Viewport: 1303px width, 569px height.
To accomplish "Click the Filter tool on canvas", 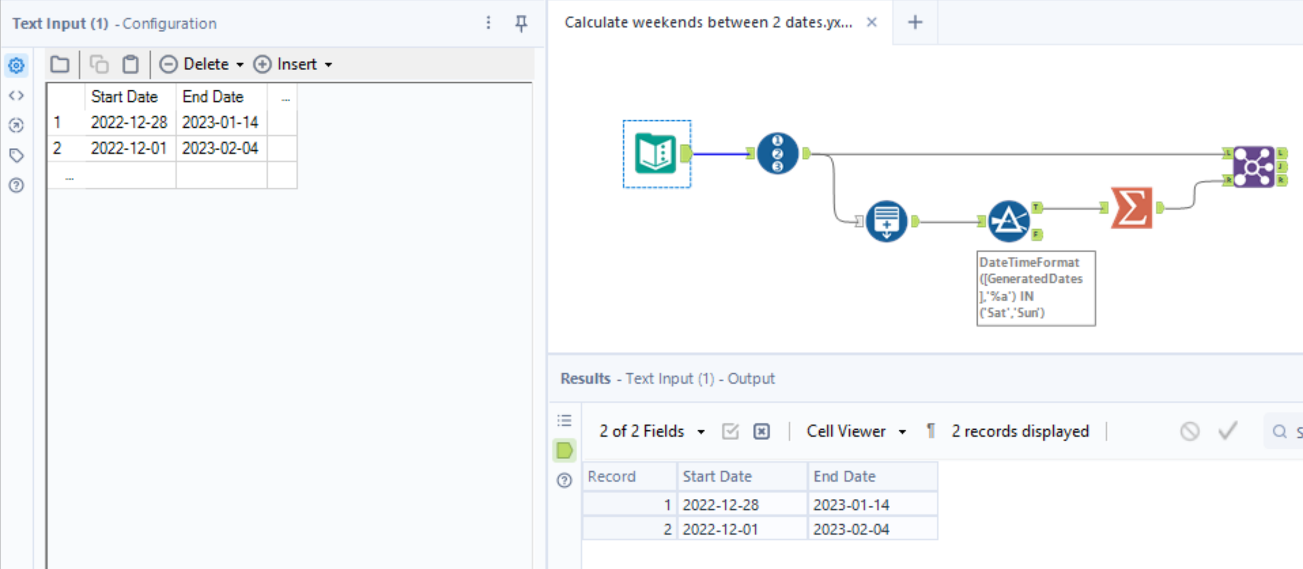I will 1008,221.
